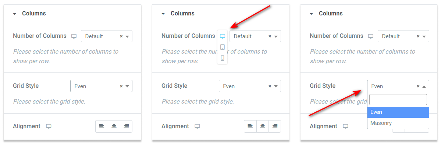The width and height of the screenshot is (441, 144).
Task: Click the desktop icon next to Alignment in the middle panel
Action: [198, 126]
